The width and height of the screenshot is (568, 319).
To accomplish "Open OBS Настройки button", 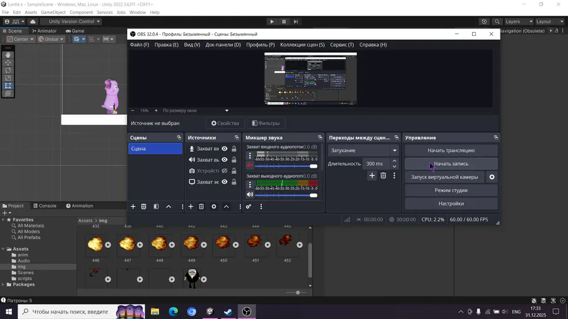I will (451, 204).
